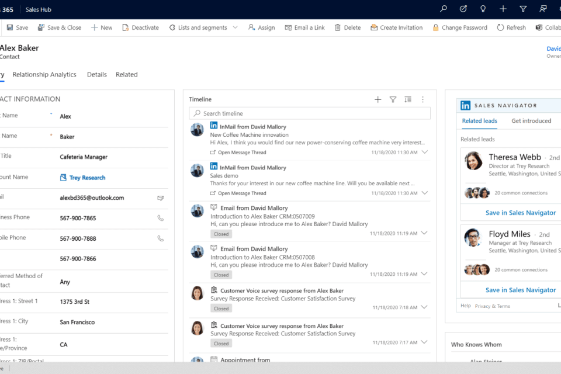Switch to the Relationship Analytics tab
This screenshot has height=374, width=561.
(44, 75)
